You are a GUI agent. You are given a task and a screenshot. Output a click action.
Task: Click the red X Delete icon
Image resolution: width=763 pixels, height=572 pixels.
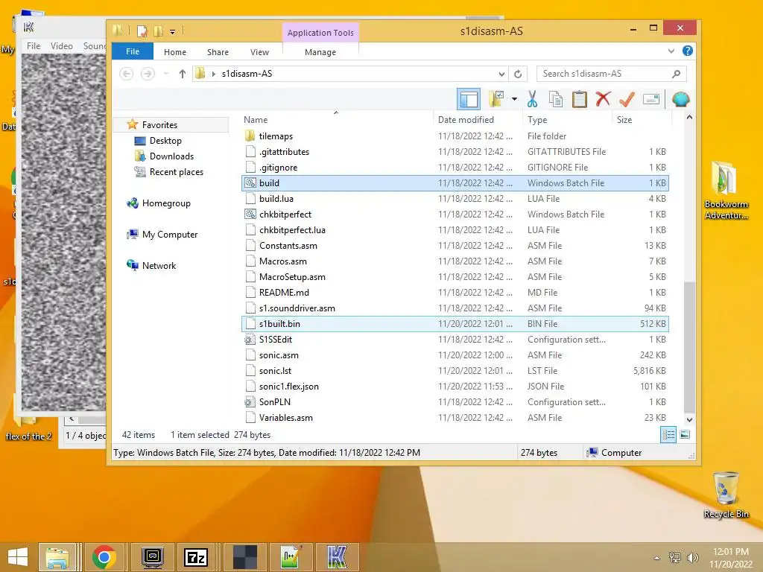[603, 99]
